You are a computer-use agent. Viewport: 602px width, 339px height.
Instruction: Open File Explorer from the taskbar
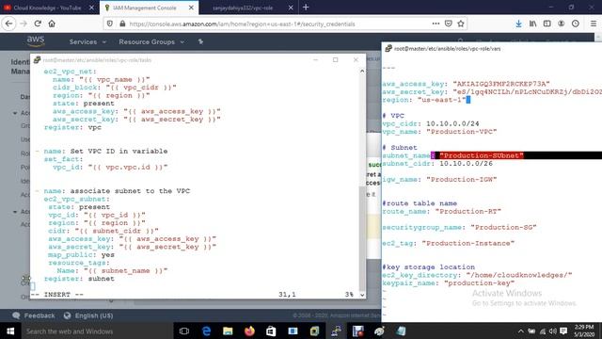[x=228, y=331]
